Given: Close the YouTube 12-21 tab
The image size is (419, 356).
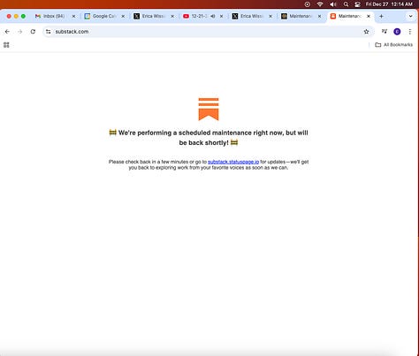Looking at the screenshot, I should [221, 16].
